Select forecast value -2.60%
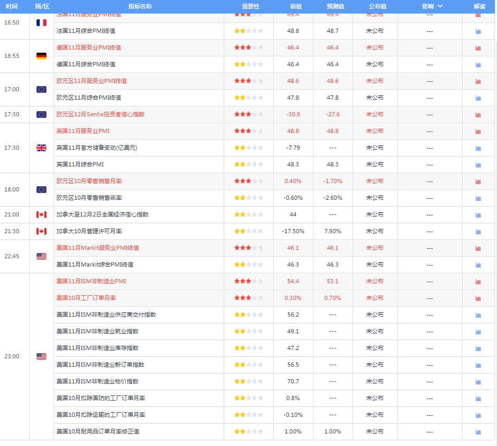 (x=333, y=198)
